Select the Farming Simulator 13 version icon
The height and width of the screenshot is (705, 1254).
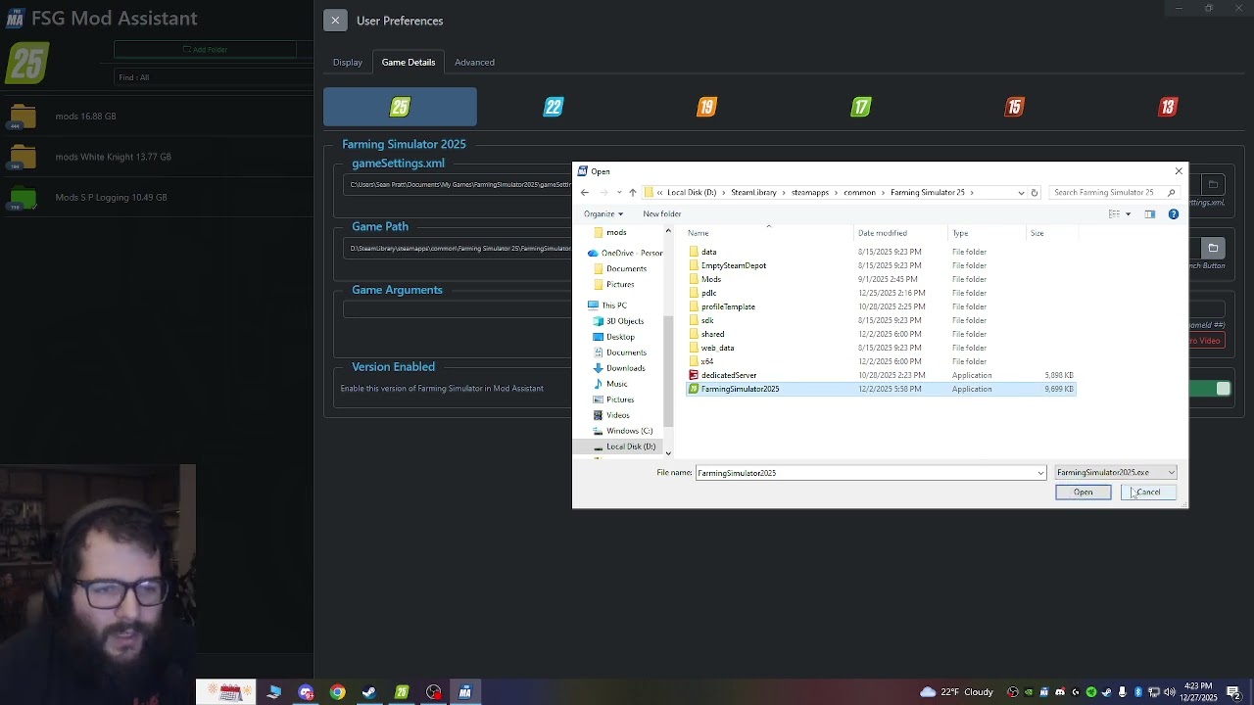tap(1168, 107)
